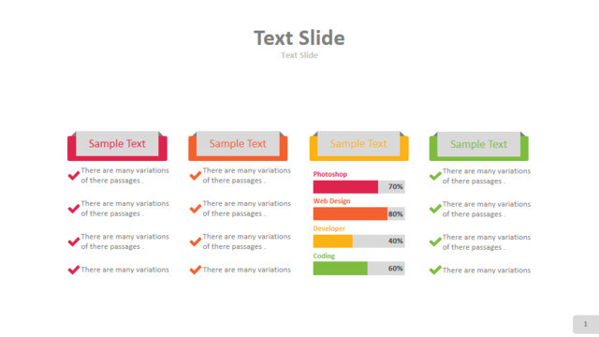The height and width of the screenshot is (337, 599).
Task: Select the gray Text Slide subtitle
Action: pyautogui.click(x=299, y=55)
